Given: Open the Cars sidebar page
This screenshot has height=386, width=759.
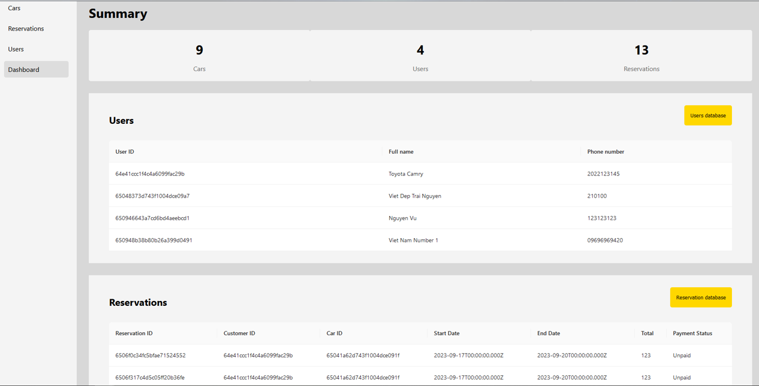Looking at the screenshot, I should (36, 8).
